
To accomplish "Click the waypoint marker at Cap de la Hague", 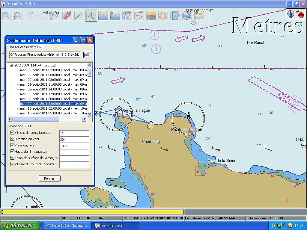I will (119, 108).
